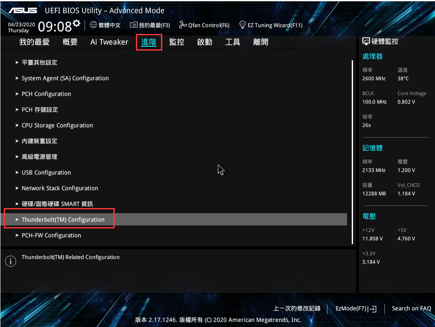Click the globe language icon
Screen dimensions: 435x327
(x=93, y=25)
